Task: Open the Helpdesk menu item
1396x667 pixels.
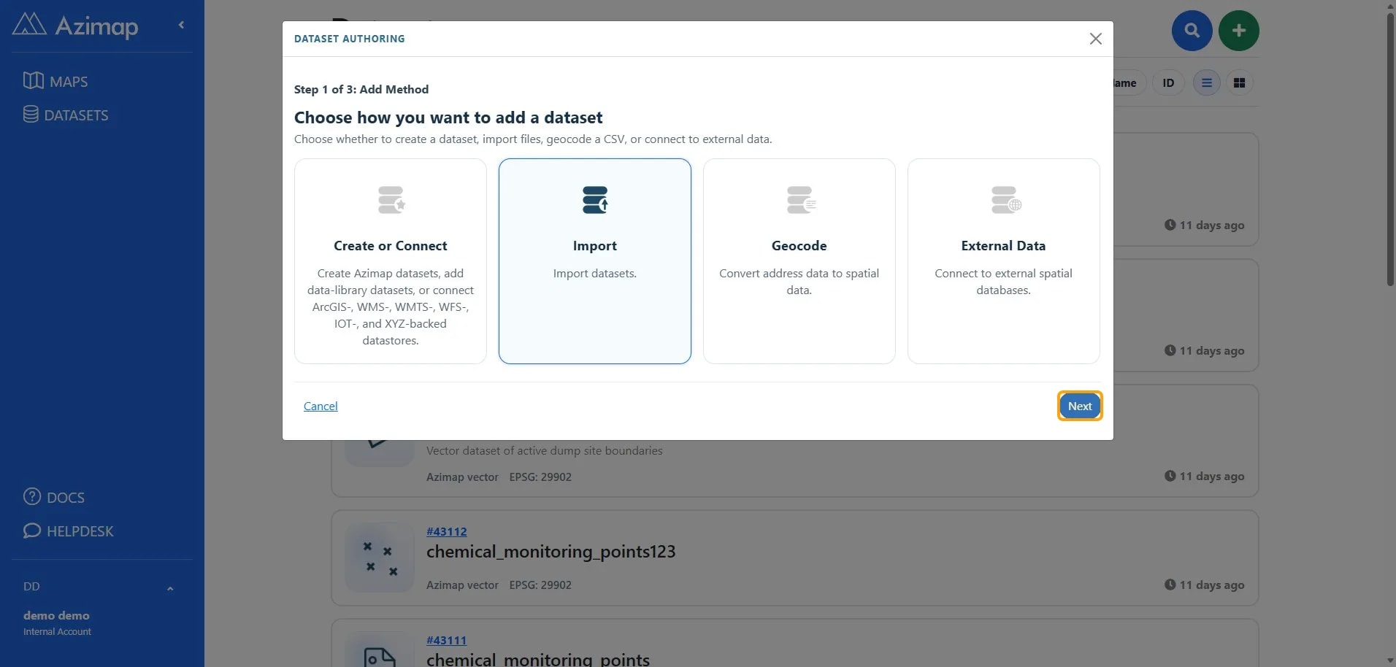Action: point(69,531)
